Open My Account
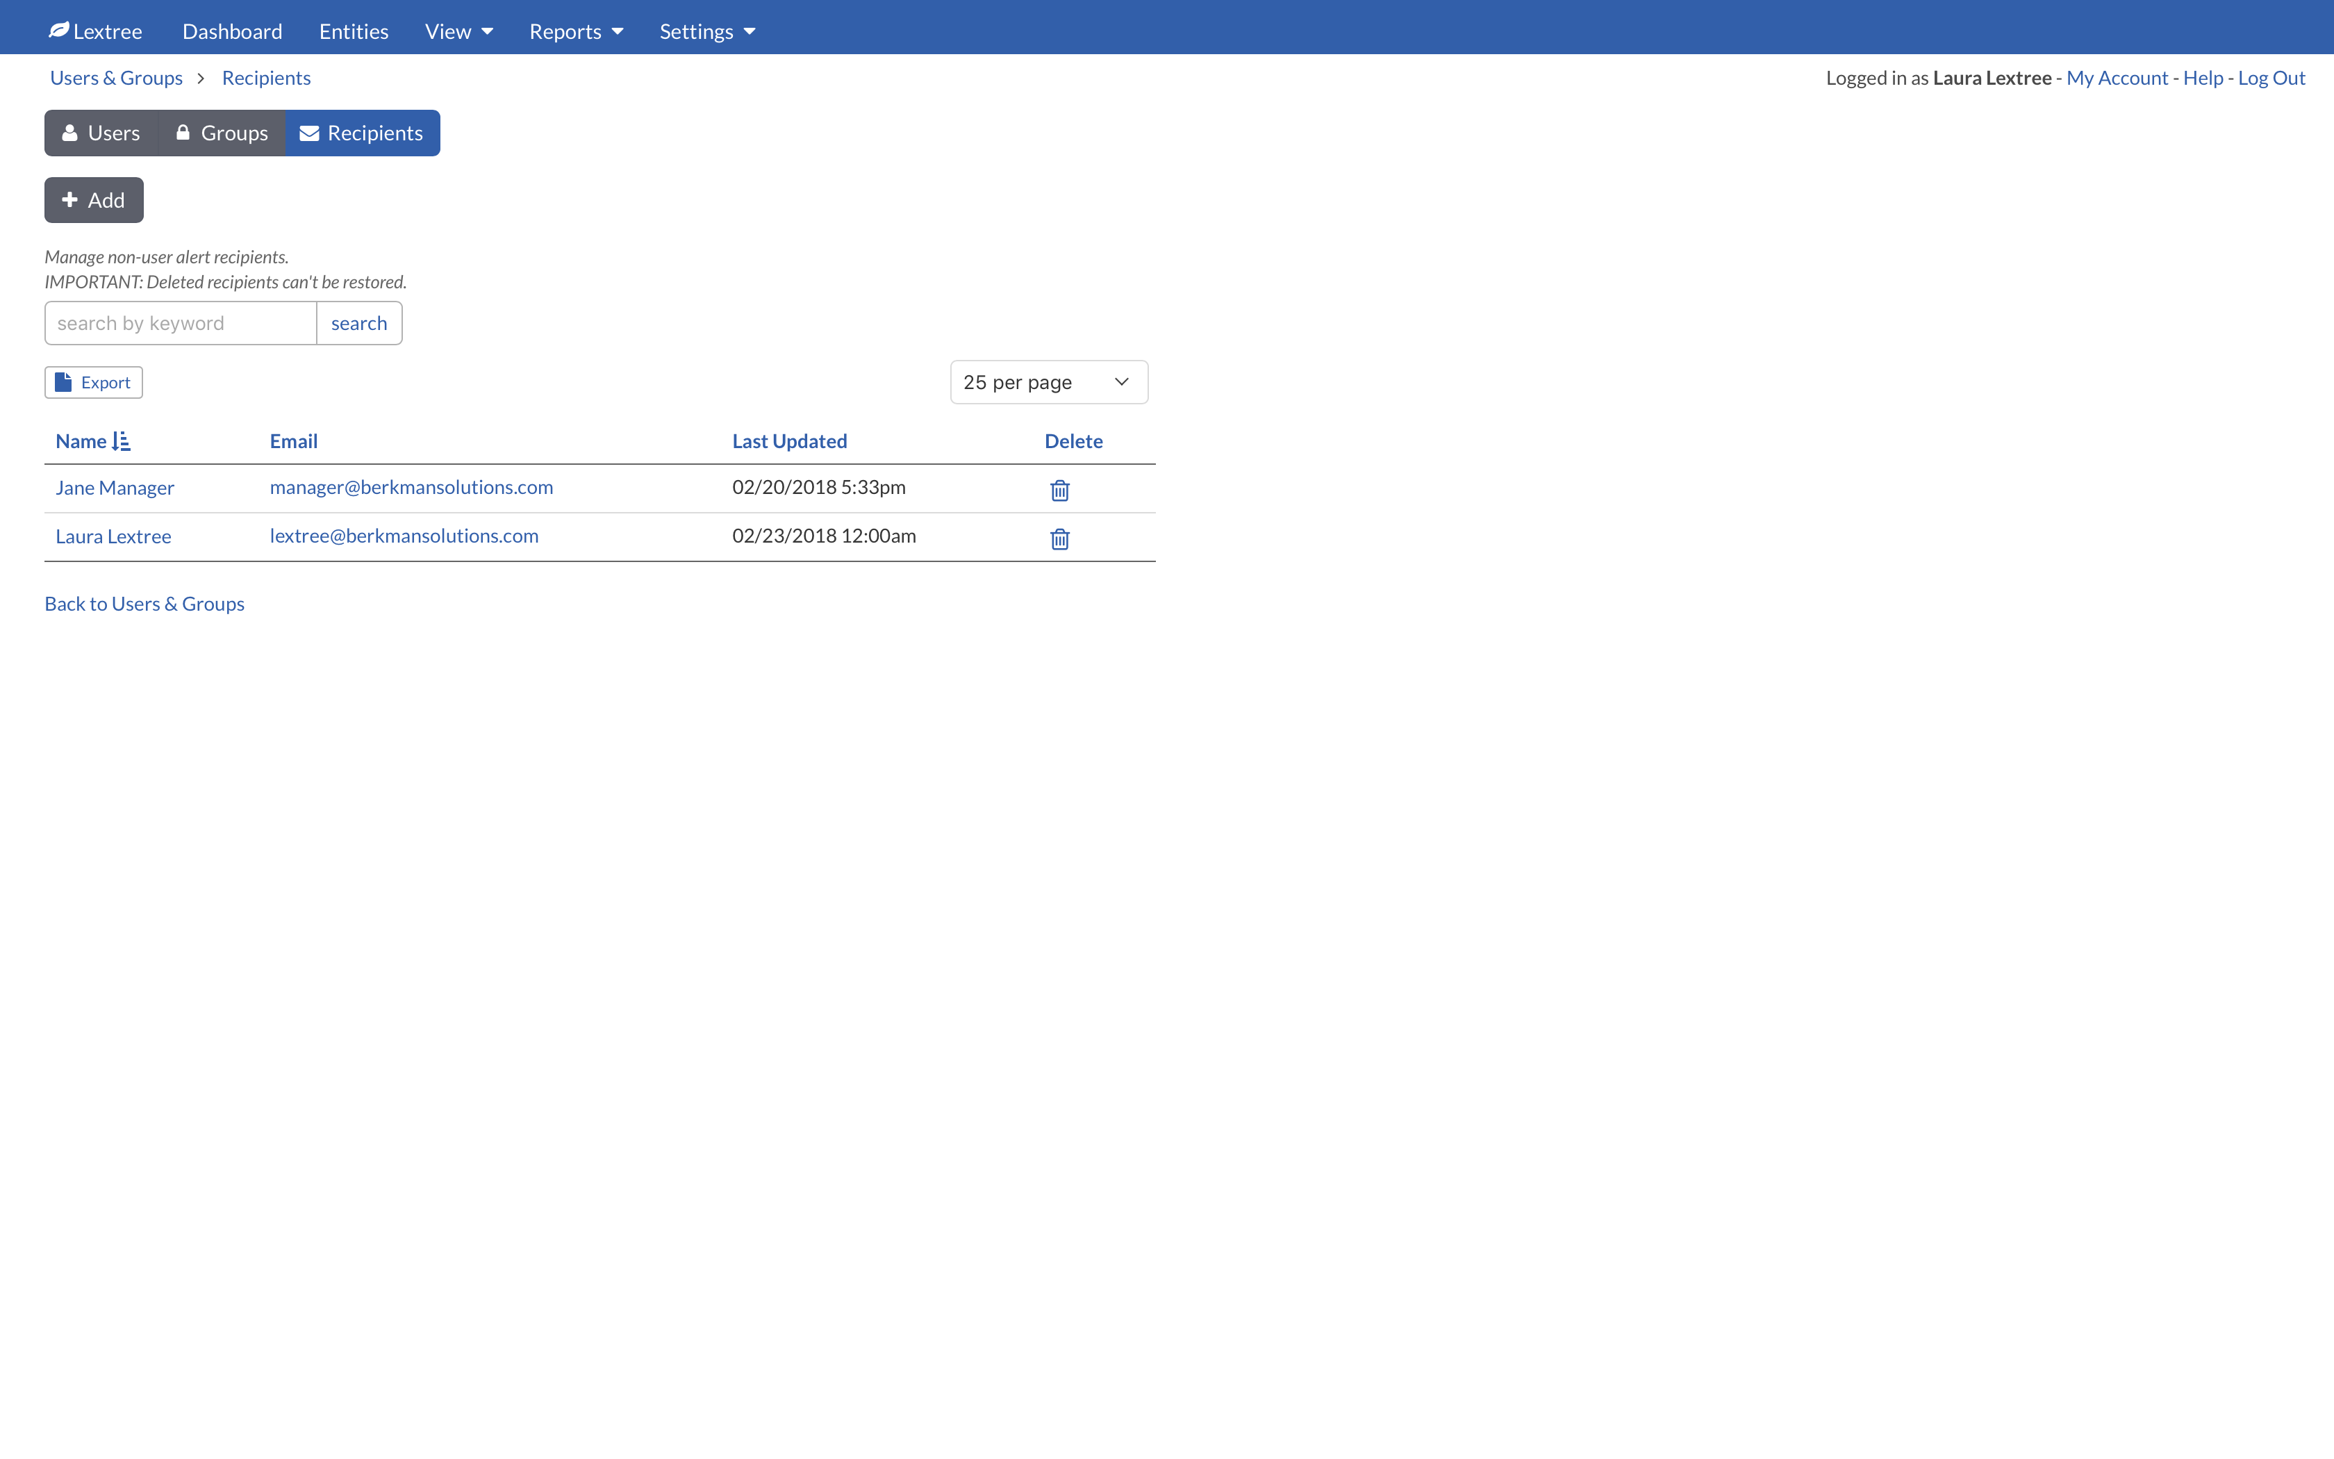Image resolution: width=2334 pixels, height=1459 pixels. point(2117,78)
